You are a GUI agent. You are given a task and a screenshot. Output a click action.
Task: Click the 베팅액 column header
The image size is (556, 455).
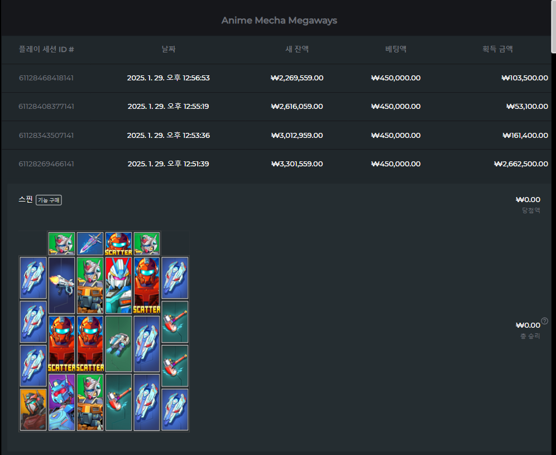pyautogui.click(x=396, y=49)
